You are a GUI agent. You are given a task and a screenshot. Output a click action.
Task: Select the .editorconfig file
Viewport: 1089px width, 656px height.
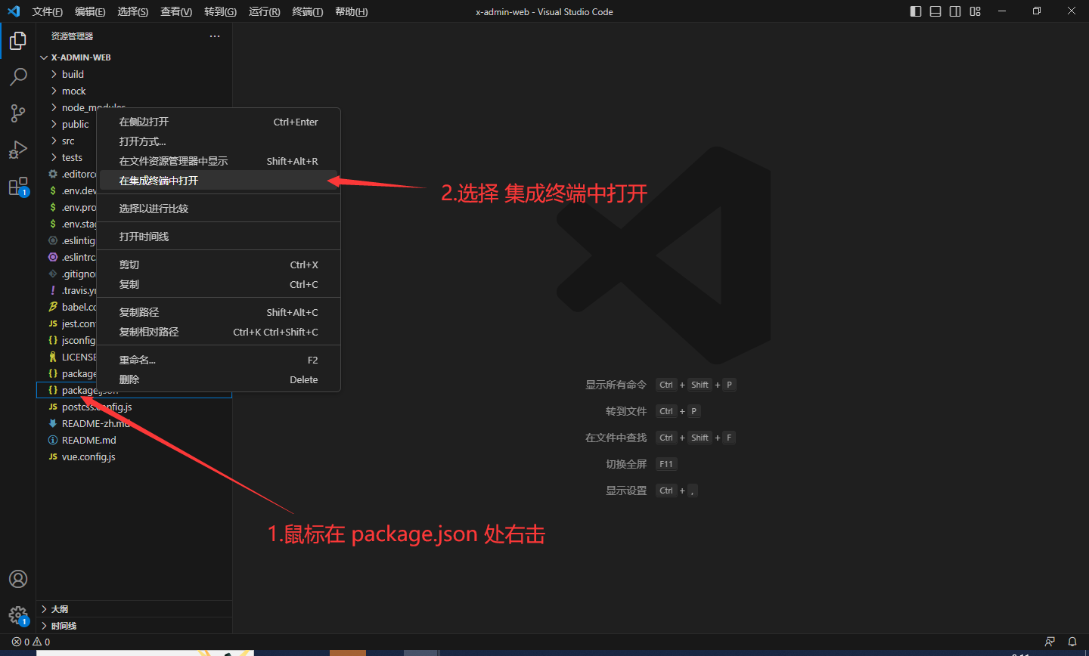tap(67, 174)
